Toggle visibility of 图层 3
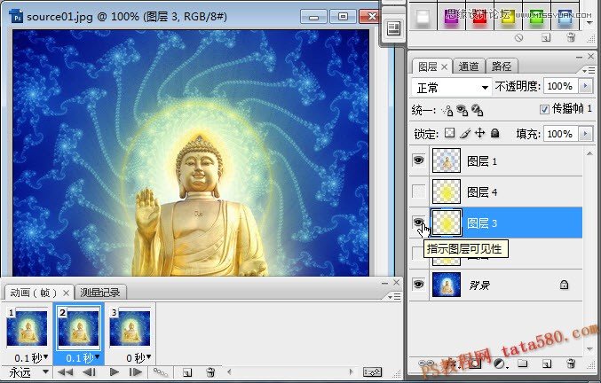Viewport: 601px width, 383px height. 418,222
